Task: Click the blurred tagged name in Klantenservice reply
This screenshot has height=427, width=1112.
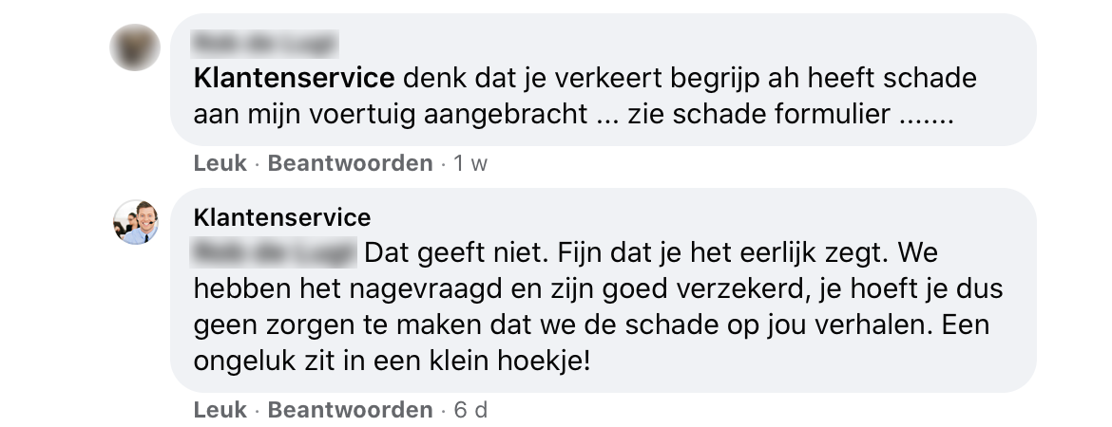Action: 274,252
